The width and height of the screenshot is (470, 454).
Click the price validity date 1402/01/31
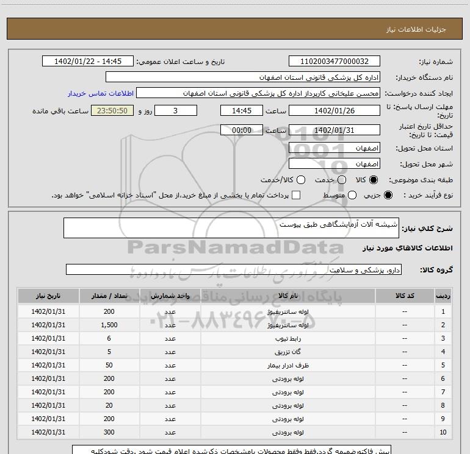(334, 130)
